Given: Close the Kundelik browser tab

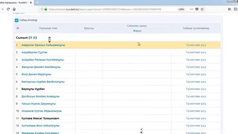Looking at the screenshot, I should coord(31,3).
